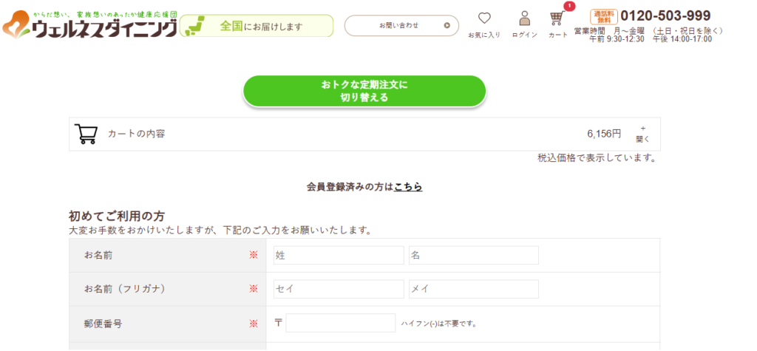Screen dimensions: 757x351
Task: Open the shopping cart icon in header
Action: pyautogui.click(x=557, y=18)
